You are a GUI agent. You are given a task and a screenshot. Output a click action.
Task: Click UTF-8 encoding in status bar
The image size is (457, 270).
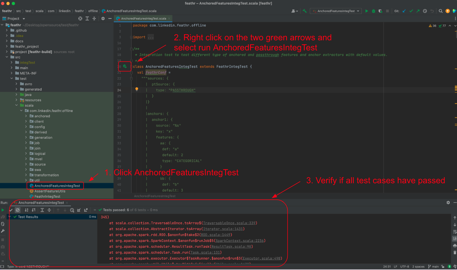coord(405,267)
